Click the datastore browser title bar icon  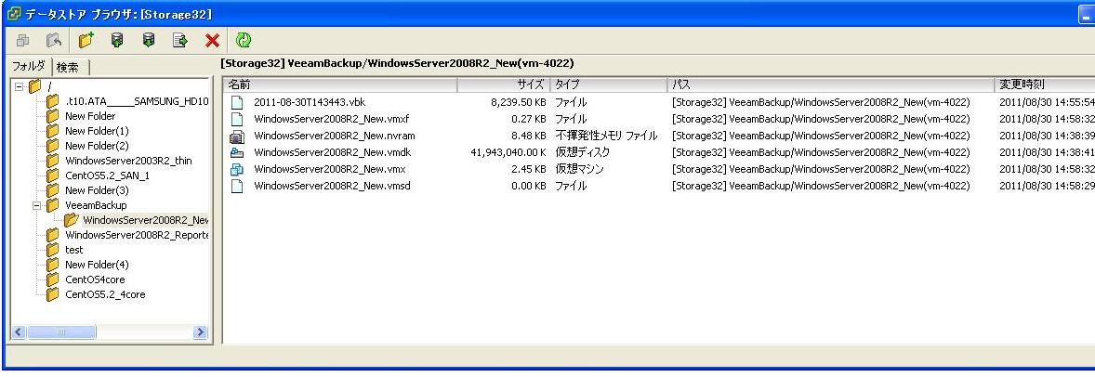13,14
